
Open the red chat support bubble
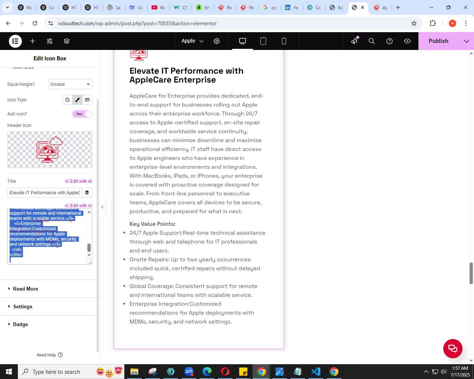click(x=453, y=348)
